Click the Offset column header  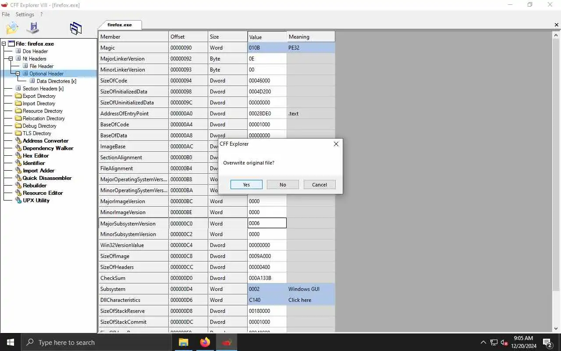click(188, 37)
